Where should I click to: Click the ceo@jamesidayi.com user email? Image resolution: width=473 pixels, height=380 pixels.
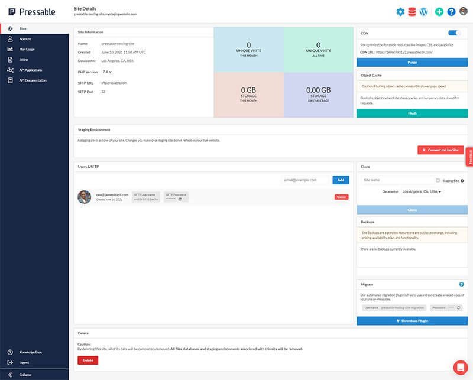[x=112, y=195]
